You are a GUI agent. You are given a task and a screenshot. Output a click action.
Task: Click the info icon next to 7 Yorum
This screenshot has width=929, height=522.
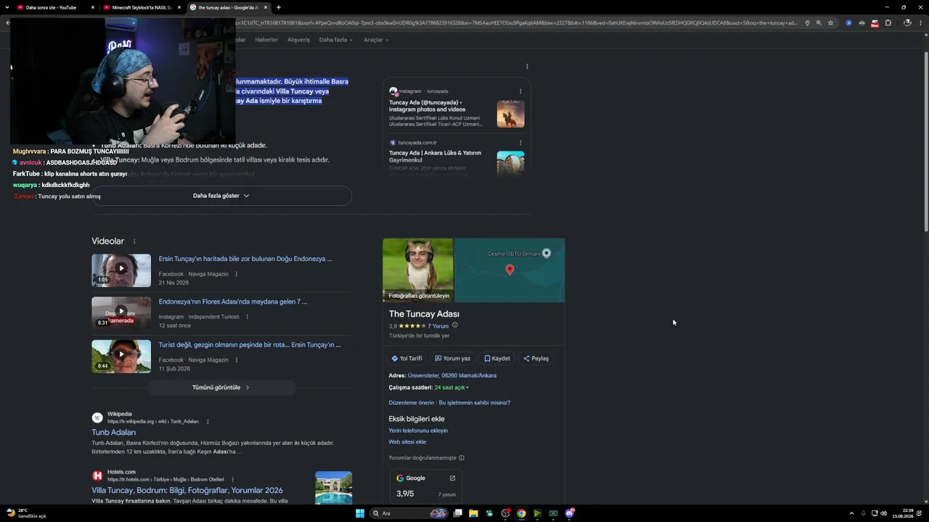(455, 326)
